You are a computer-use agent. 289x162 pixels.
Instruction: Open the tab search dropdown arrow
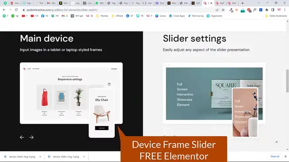tap(259, 3)
